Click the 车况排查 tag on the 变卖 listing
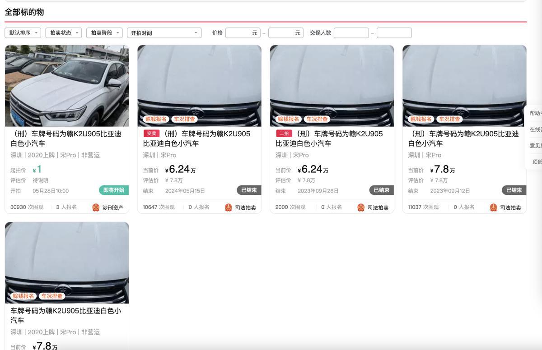The width and height of the screenshot is (542, 350). (x=184, y=119)
